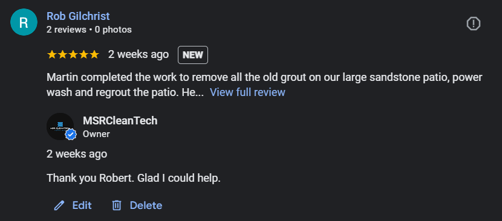The height and width of the screenshot is (221, 502).
Task: Click the Delete text label
Action: pyautogui.click(x=146, y=205)
